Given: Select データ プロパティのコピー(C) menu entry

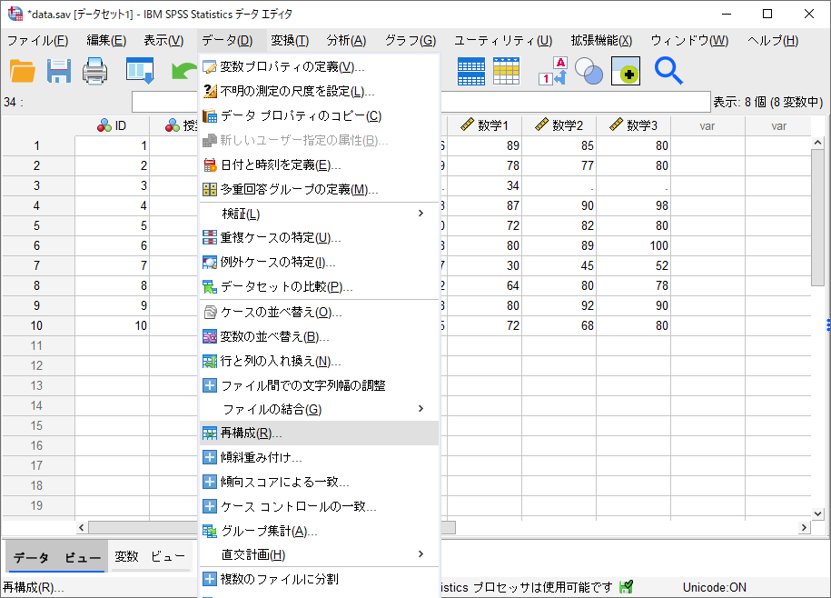Looking at the screenshot, I should coord(319,115).
